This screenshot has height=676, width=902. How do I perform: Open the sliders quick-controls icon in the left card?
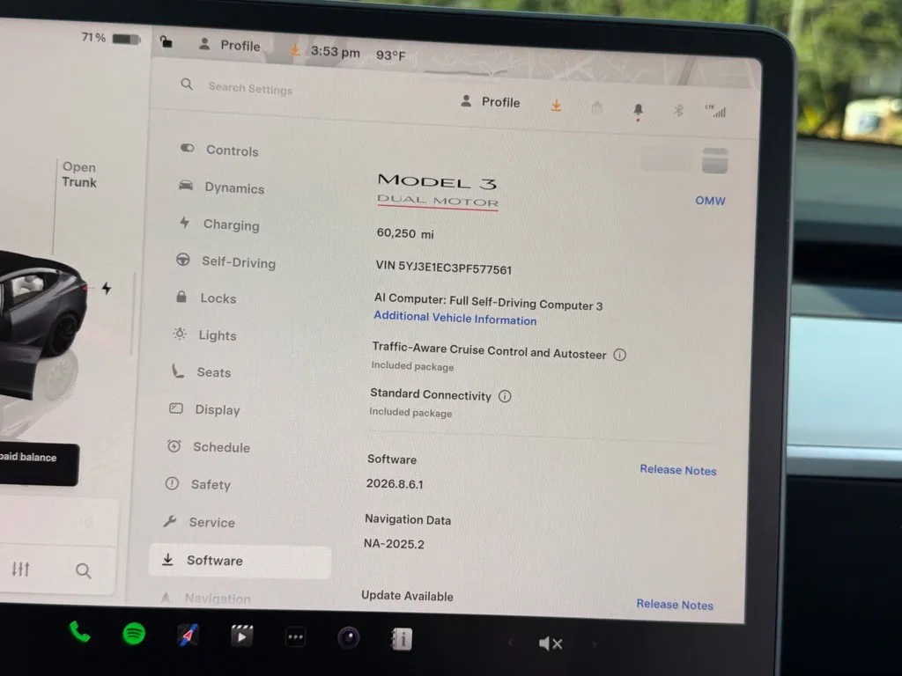(21, 569)
